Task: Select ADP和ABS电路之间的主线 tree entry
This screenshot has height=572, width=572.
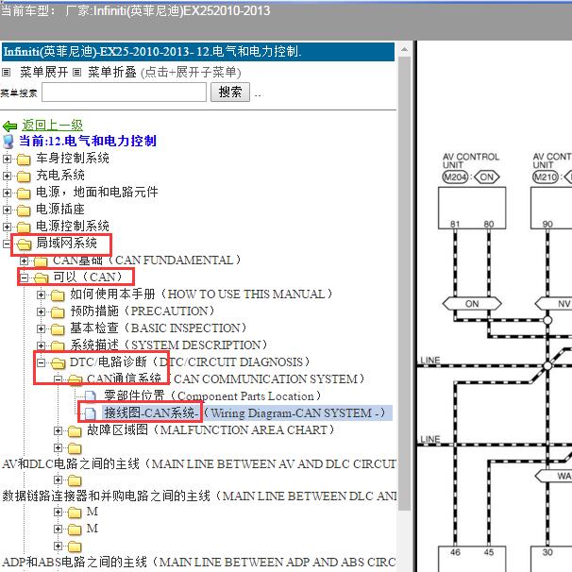Action: pyautogui.click(x=199, y=563)
